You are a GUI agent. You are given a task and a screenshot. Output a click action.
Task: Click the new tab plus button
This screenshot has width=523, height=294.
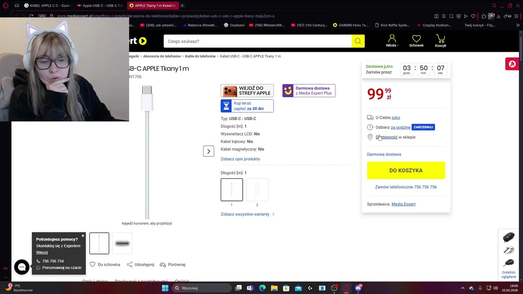tap(182, 6)
